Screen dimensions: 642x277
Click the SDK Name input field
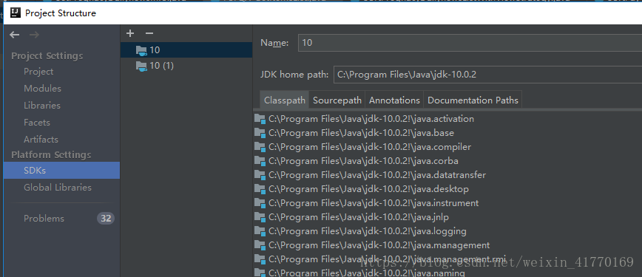coord(470,43)
